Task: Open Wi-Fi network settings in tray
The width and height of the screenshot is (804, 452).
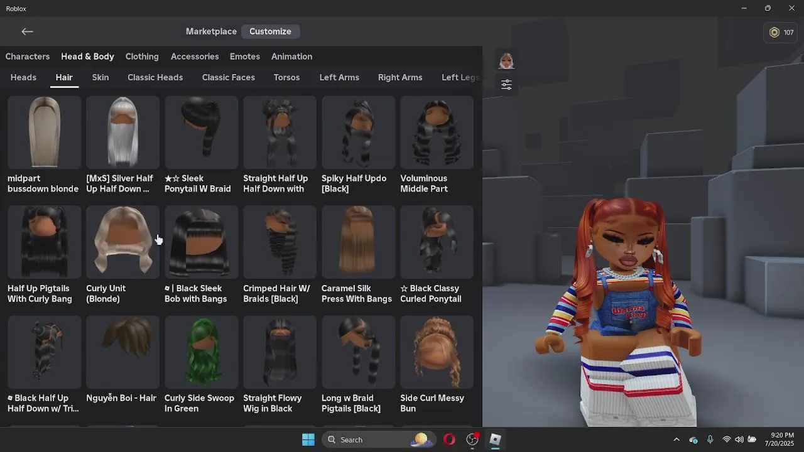Action: [727, 439]
